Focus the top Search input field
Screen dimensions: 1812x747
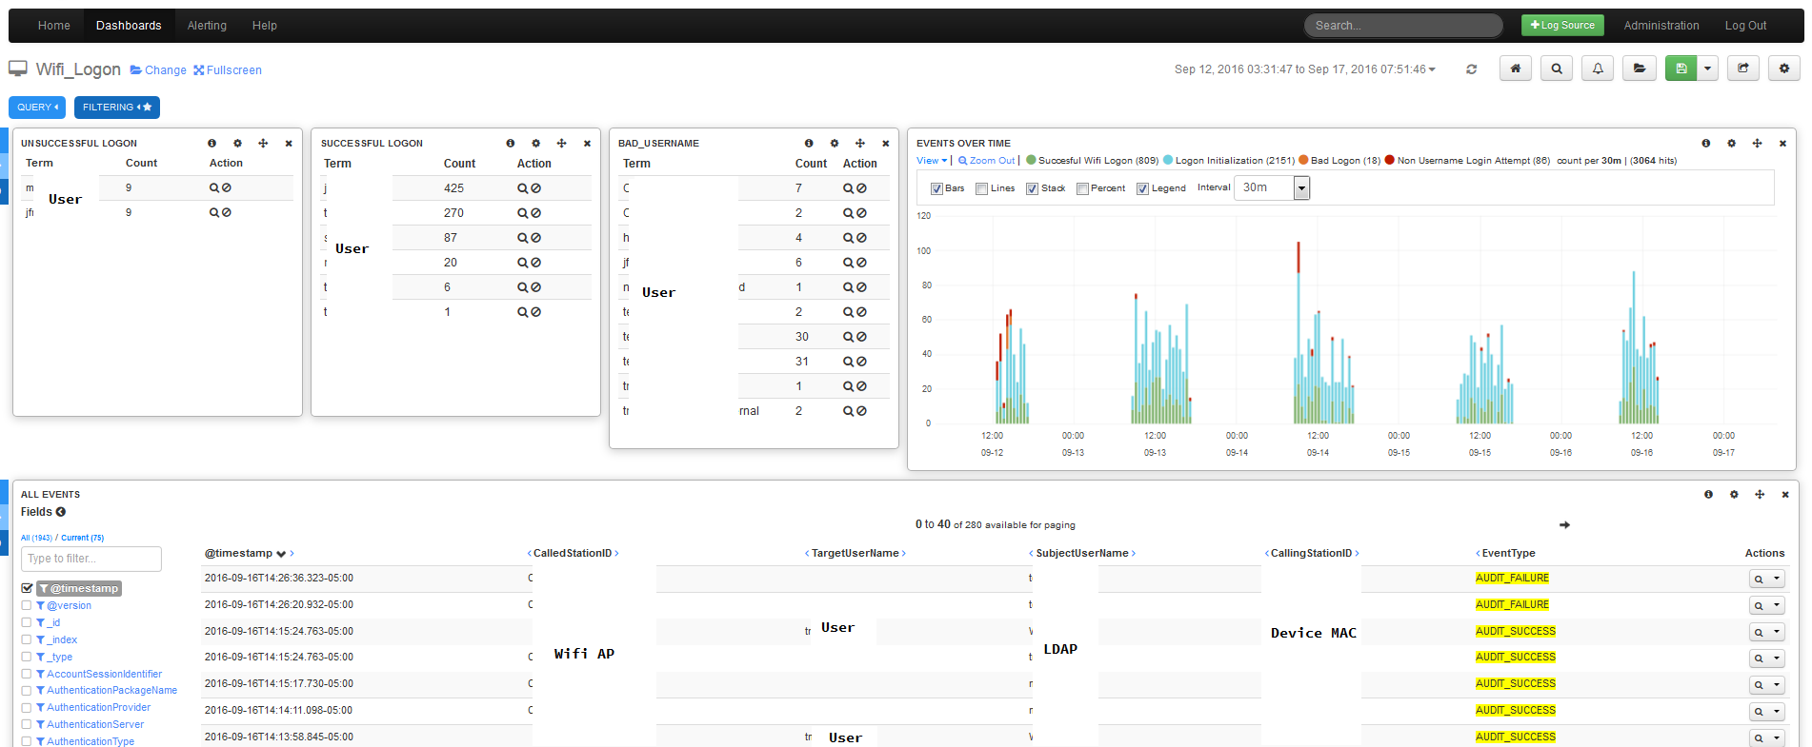click(1402, 26)
